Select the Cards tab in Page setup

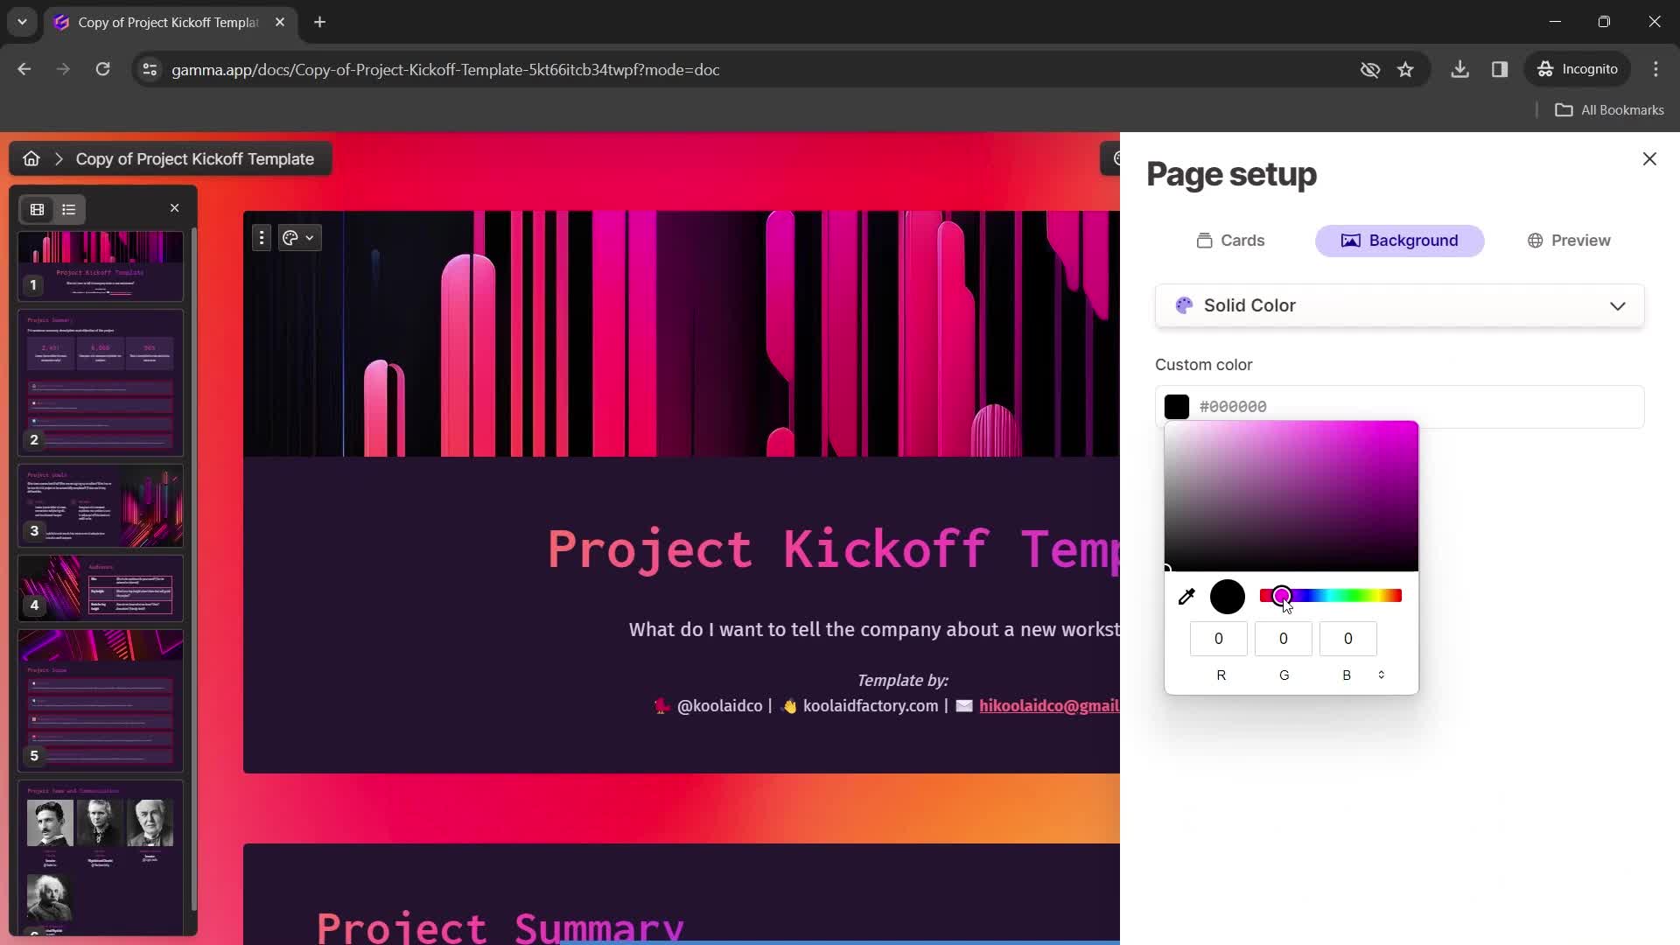(x=1231, y=240)
